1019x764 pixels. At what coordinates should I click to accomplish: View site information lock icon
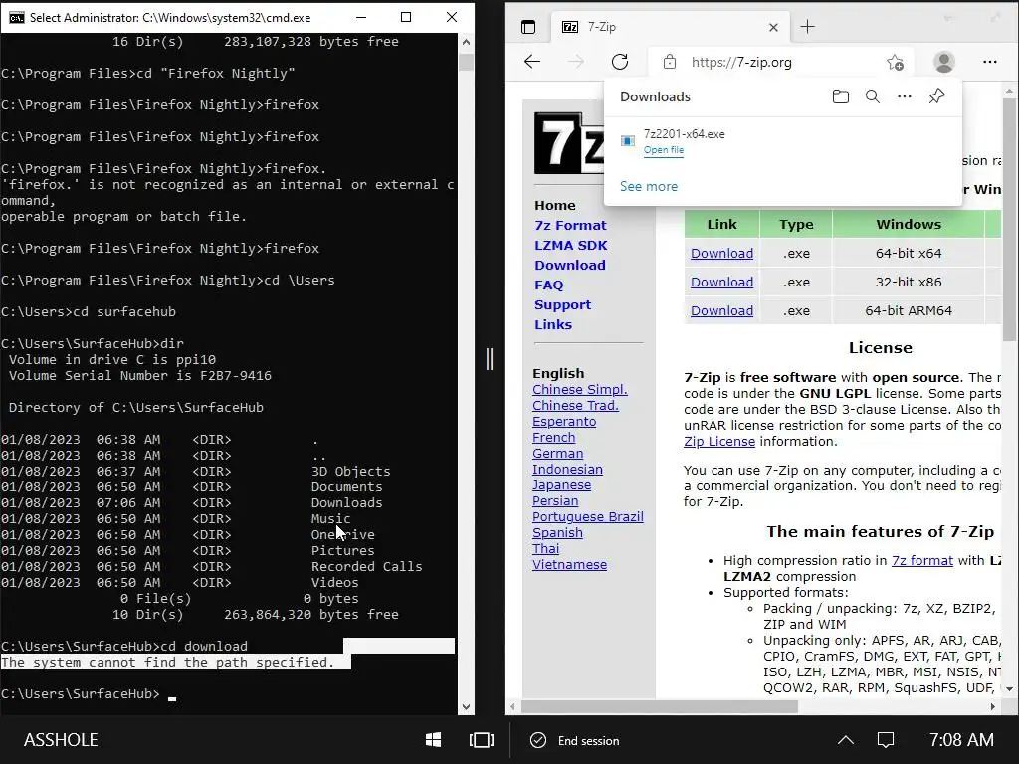click(670, 63)
